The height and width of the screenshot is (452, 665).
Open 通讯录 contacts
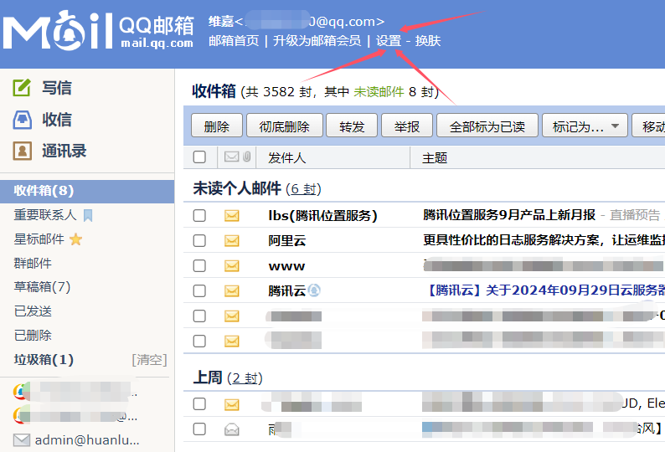pos(64,151)
